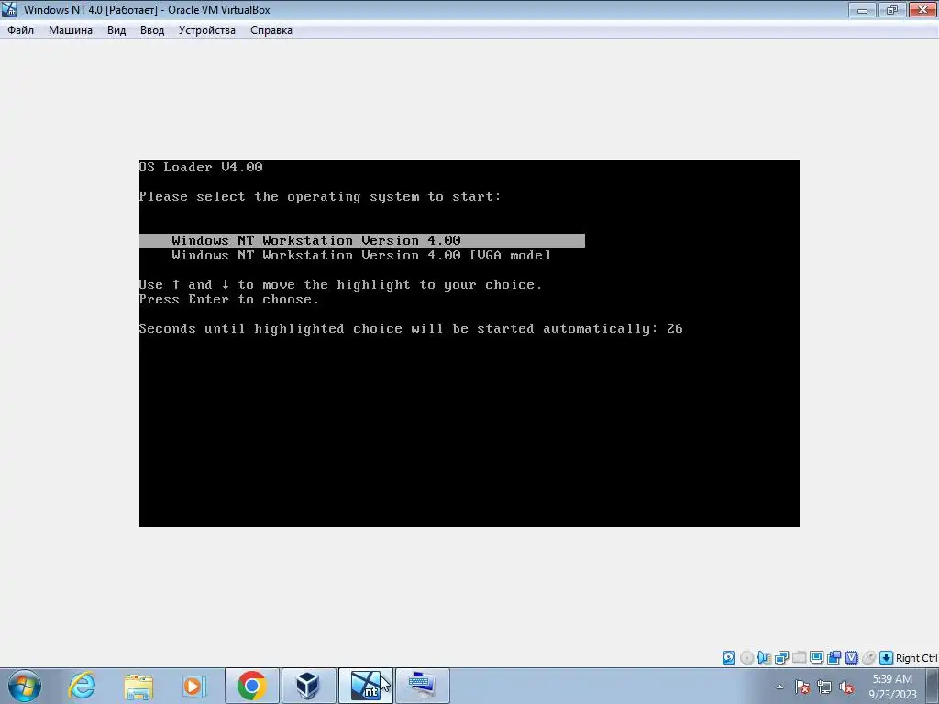Show hidden system tray icons
Screen dimensions: 939x704
(x=779, y=687)
